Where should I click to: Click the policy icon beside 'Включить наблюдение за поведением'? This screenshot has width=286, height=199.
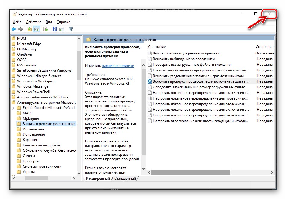point(150,59)
